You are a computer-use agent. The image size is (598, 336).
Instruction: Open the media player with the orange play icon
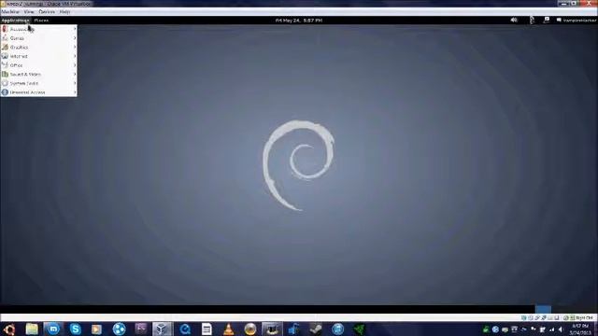(96, 329)
